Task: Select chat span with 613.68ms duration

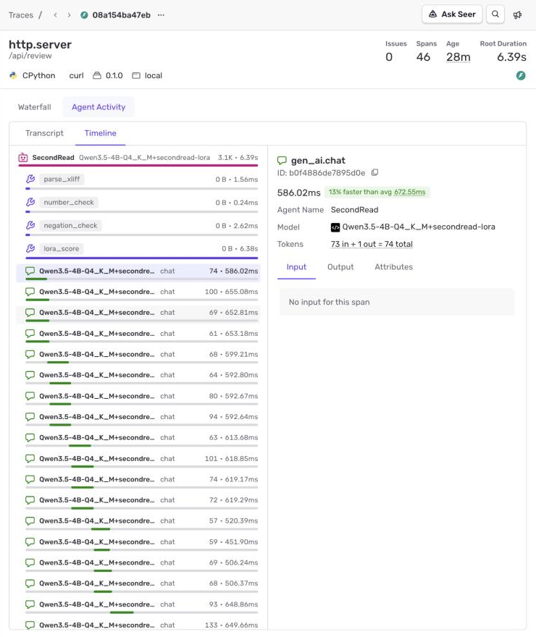Action: pyautogui.click(x=138, y=439)
